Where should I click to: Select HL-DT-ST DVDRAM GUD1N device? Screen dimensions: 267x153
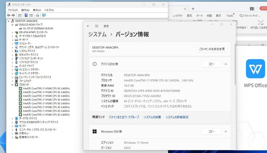tap(38, 29)
